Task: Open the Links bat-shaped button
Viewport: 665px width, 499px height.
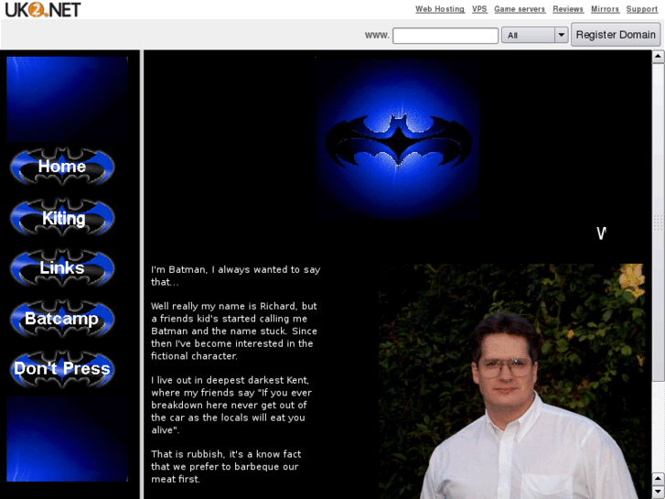Action: pos(62,268)
